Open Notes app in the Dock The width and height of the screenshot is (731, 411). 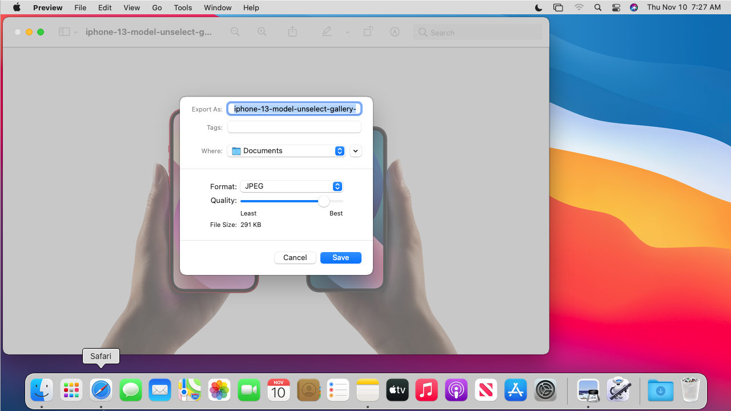coord(368,390)
